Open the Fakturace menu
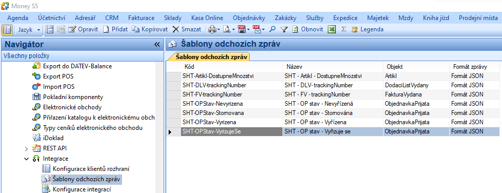 pos(141,18)
